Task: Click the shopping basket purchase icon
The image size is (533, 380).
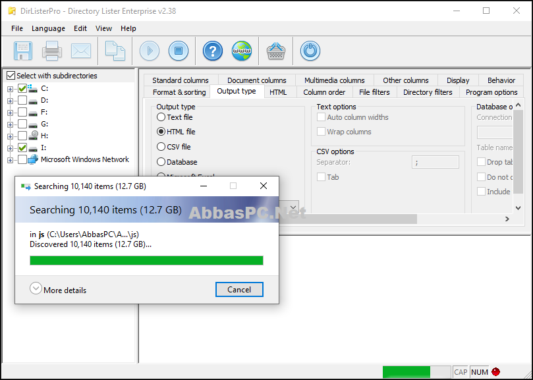Action: tap(275, 51)
